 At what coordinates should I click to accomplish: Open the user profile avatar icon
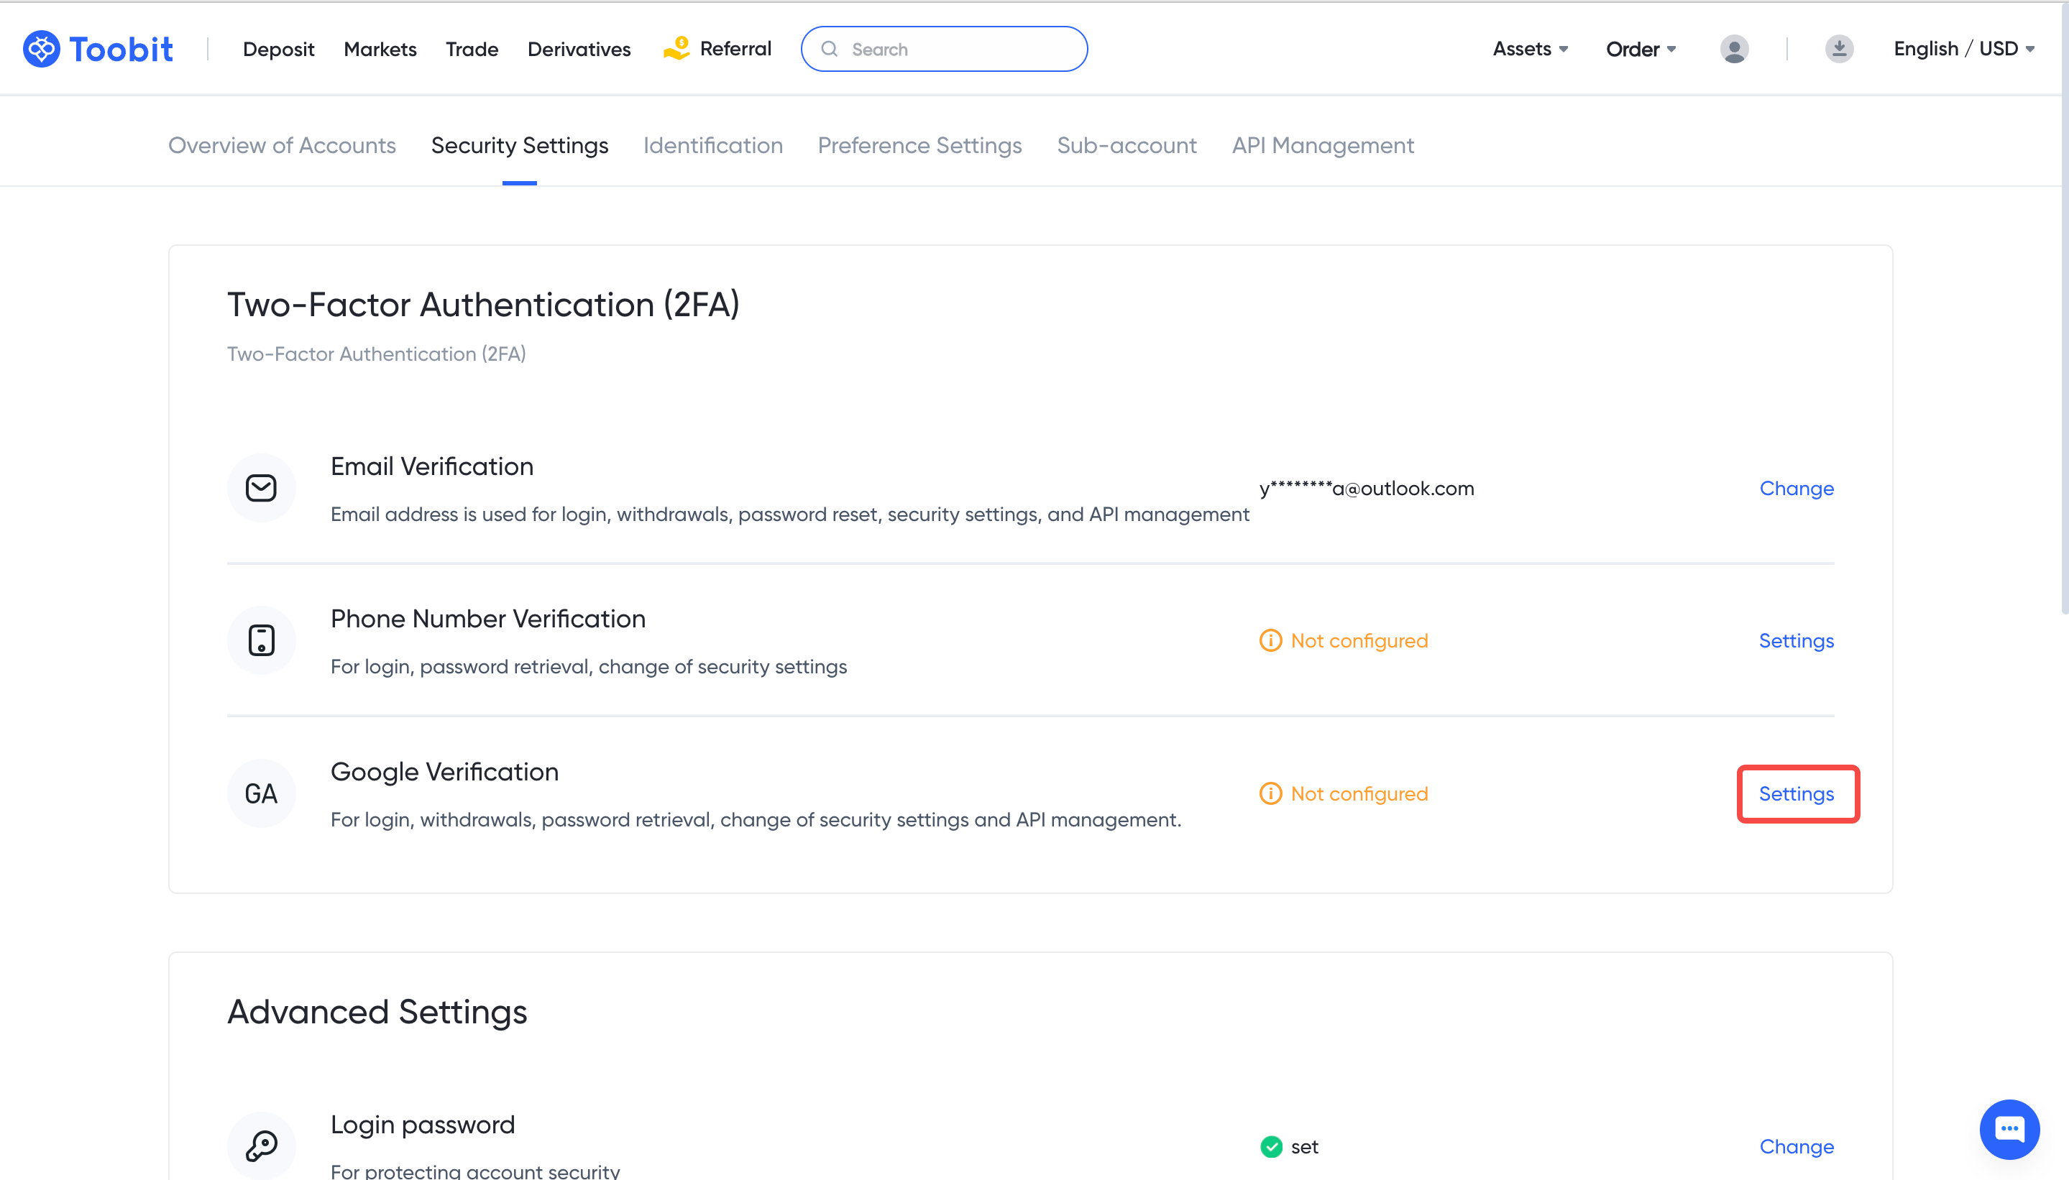pos(1733,49)
